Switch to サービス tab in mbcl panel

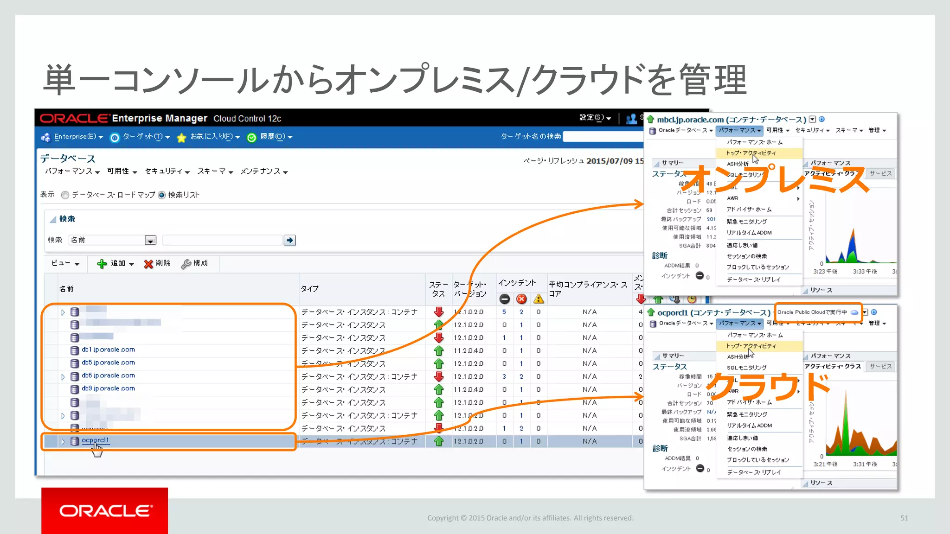(880, 173)
